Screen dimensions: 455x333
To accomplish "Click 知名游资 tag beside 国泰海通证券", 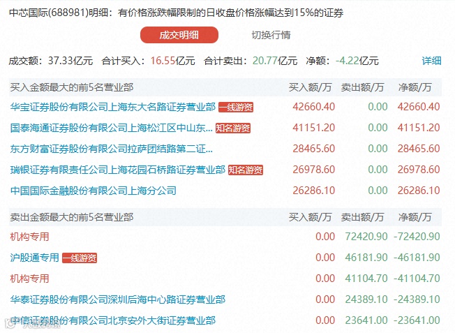I will [x=233, y=128].
